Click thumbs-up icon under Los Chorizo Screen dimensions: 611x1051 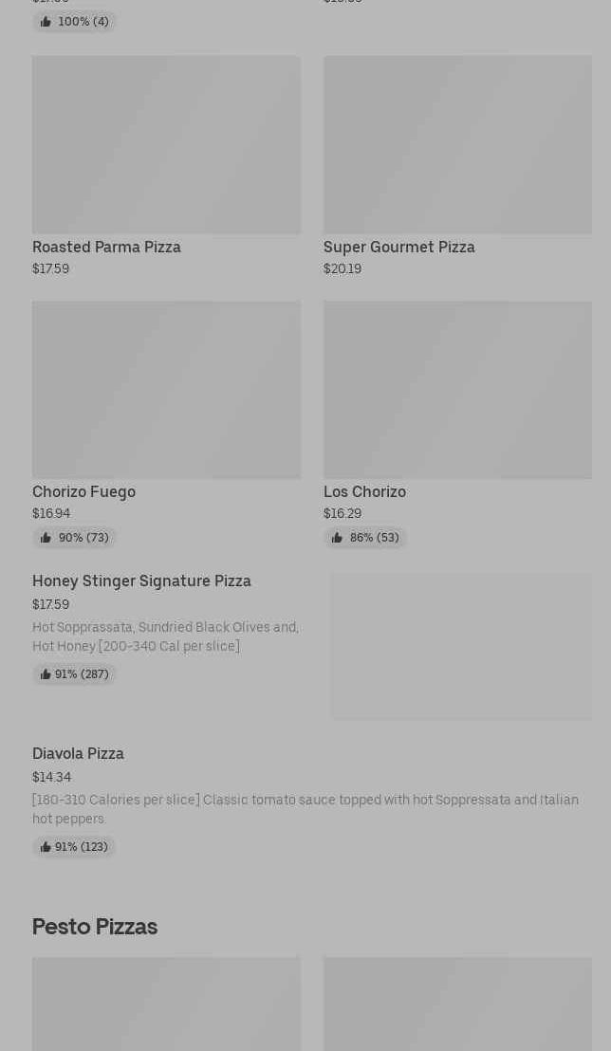pos(338,538)
